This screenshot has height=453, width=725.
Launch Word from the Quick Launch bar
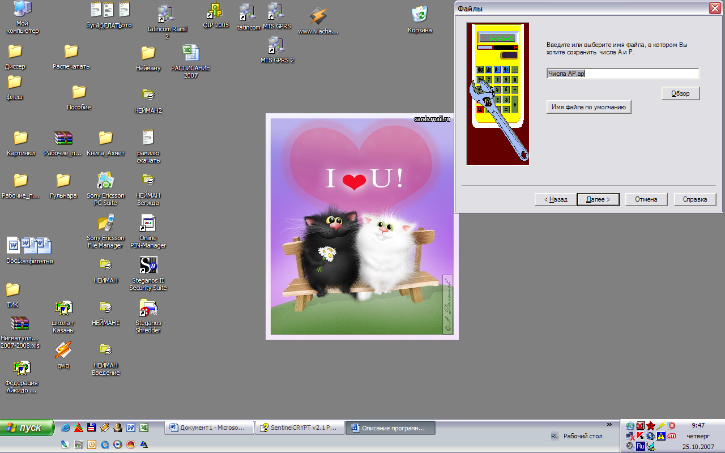[x=131, y=428]
